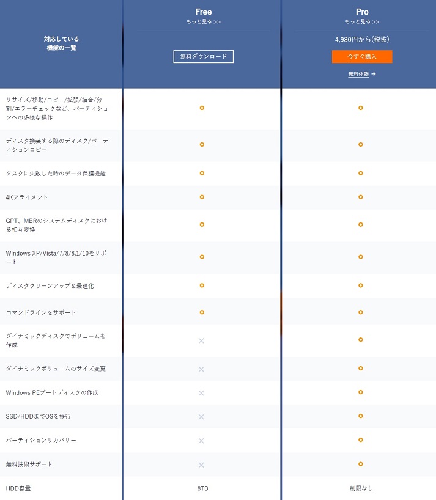Click Free circle for Windows XP/Vista support row
Viewport: 436px width, 500px height.
point(202,257)
